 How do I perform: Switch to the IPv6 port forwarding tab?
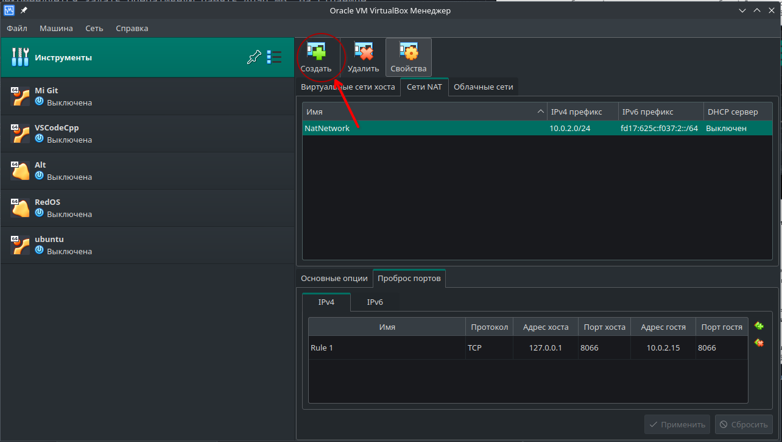coord(375,302)
